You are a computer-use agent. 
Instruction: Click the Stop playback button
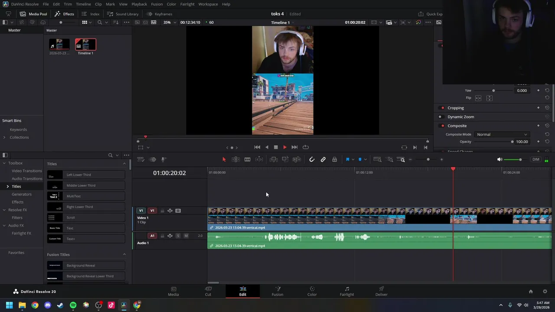[x=276, y=147]
